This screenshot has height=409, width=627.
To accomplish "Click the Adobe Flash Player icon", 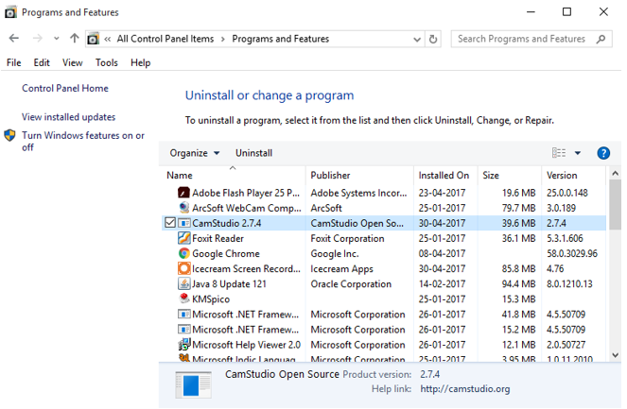I will pos(183,193).
